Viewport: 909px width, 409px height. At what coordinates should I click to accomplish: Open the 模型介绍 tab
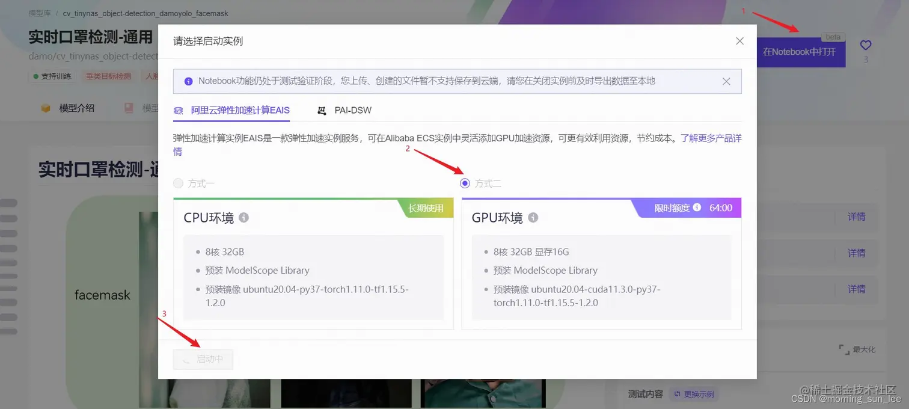67,108
